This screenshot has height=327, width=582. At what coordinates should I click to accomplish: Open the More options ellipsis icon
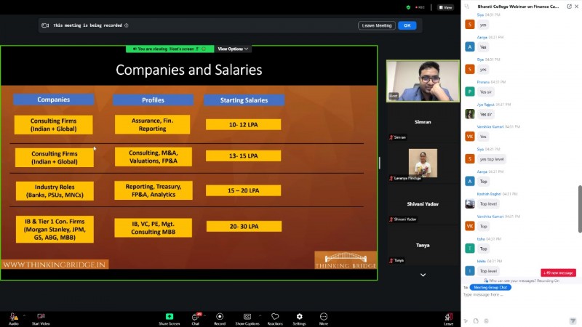(324, 316)
